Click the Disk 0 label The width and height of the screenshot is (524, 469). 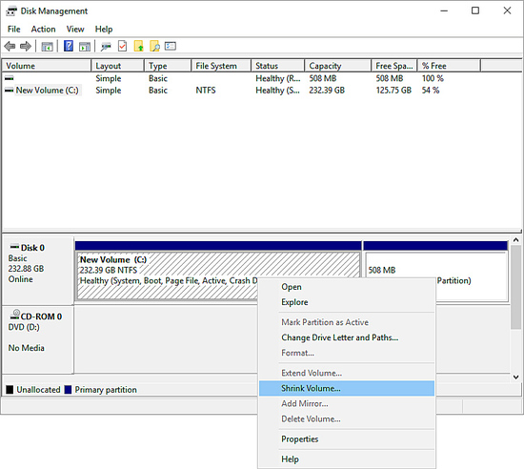(32, 248)
